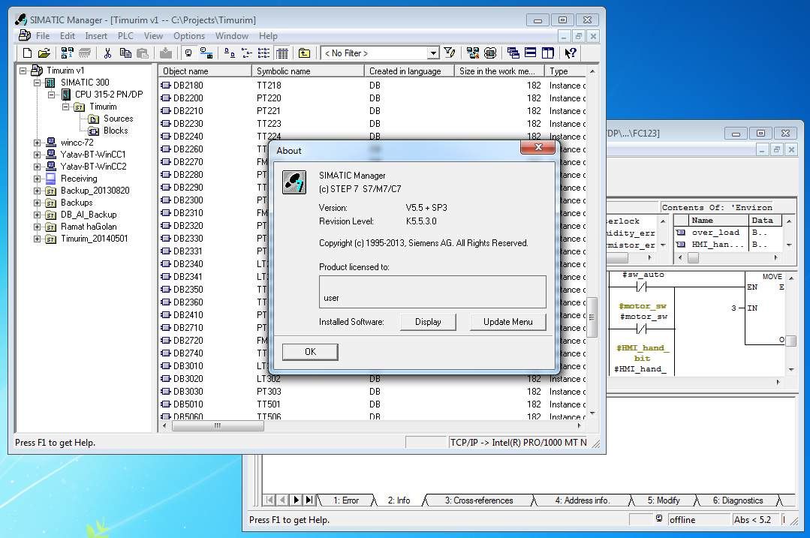Switch to List view icon
The image size is (810, 538).
pyautogui.click(x=264, y=53)
